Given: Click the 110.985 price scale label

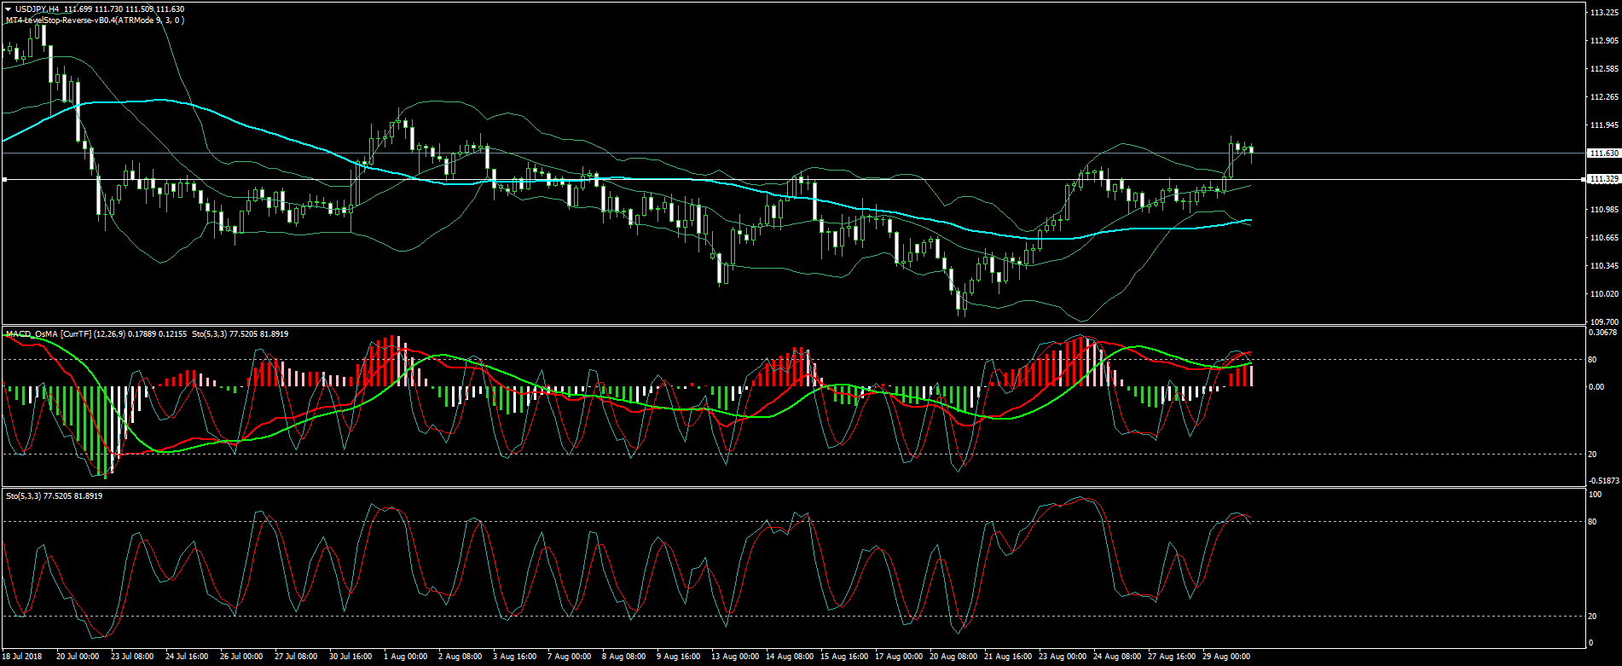Looking at the screenshot, I should [1604, 210].
